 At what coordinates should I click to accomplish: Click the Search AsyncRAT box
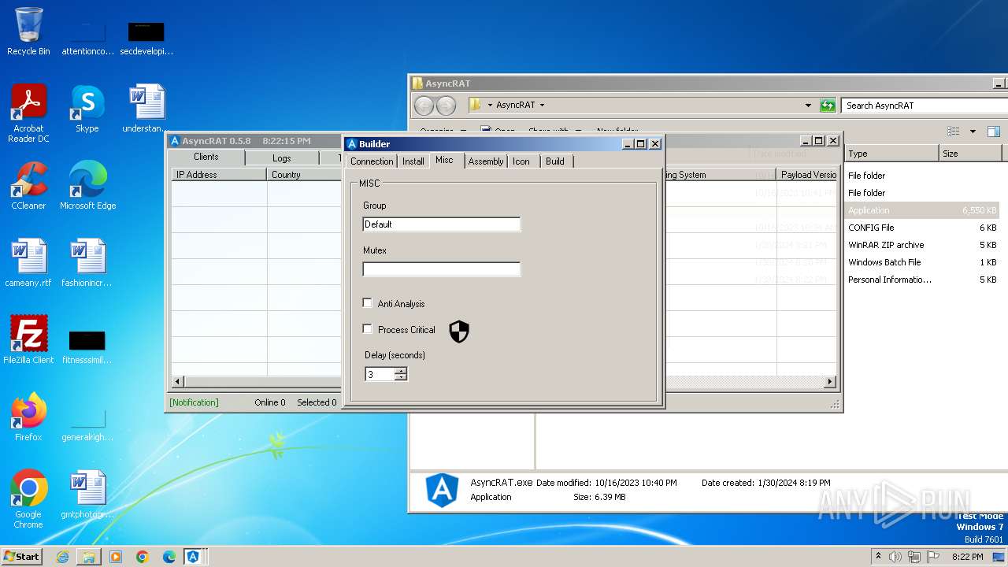[924, 106]
